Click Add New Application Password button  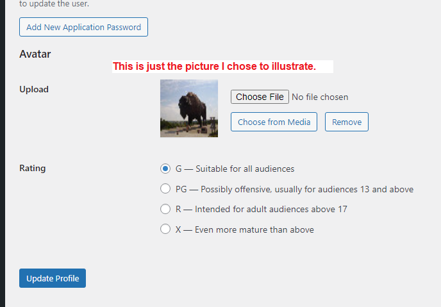(x=84, y=27)
